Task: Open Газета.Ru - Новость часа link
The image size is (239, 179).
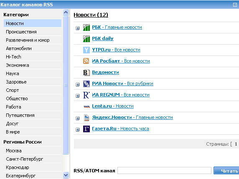Action: point(120,129)
